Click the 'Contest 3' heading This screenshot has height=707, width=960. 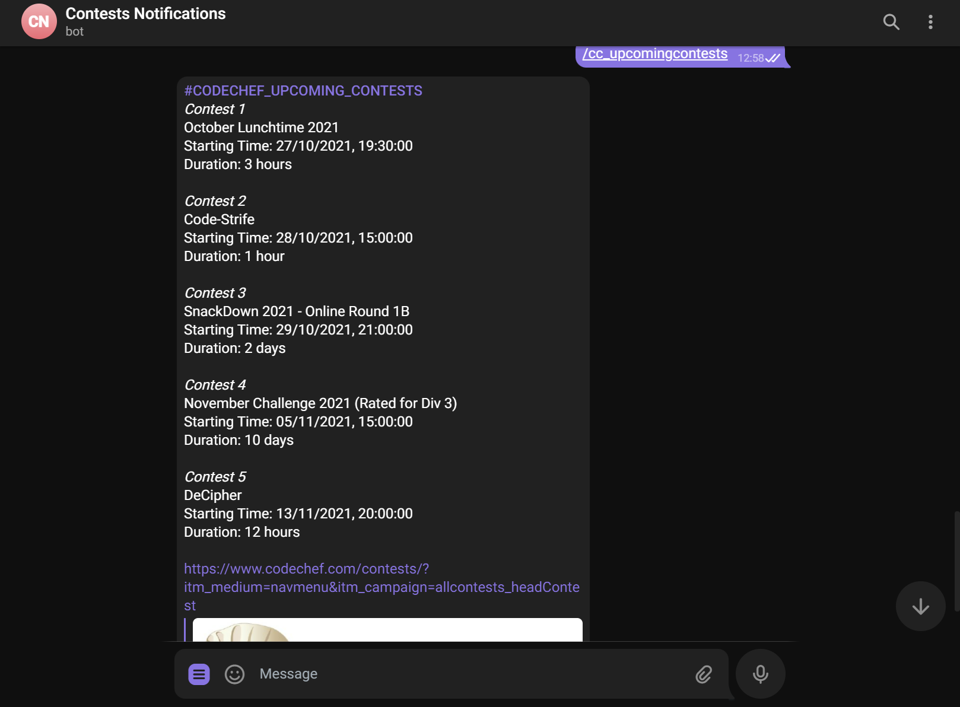point(215,293)
